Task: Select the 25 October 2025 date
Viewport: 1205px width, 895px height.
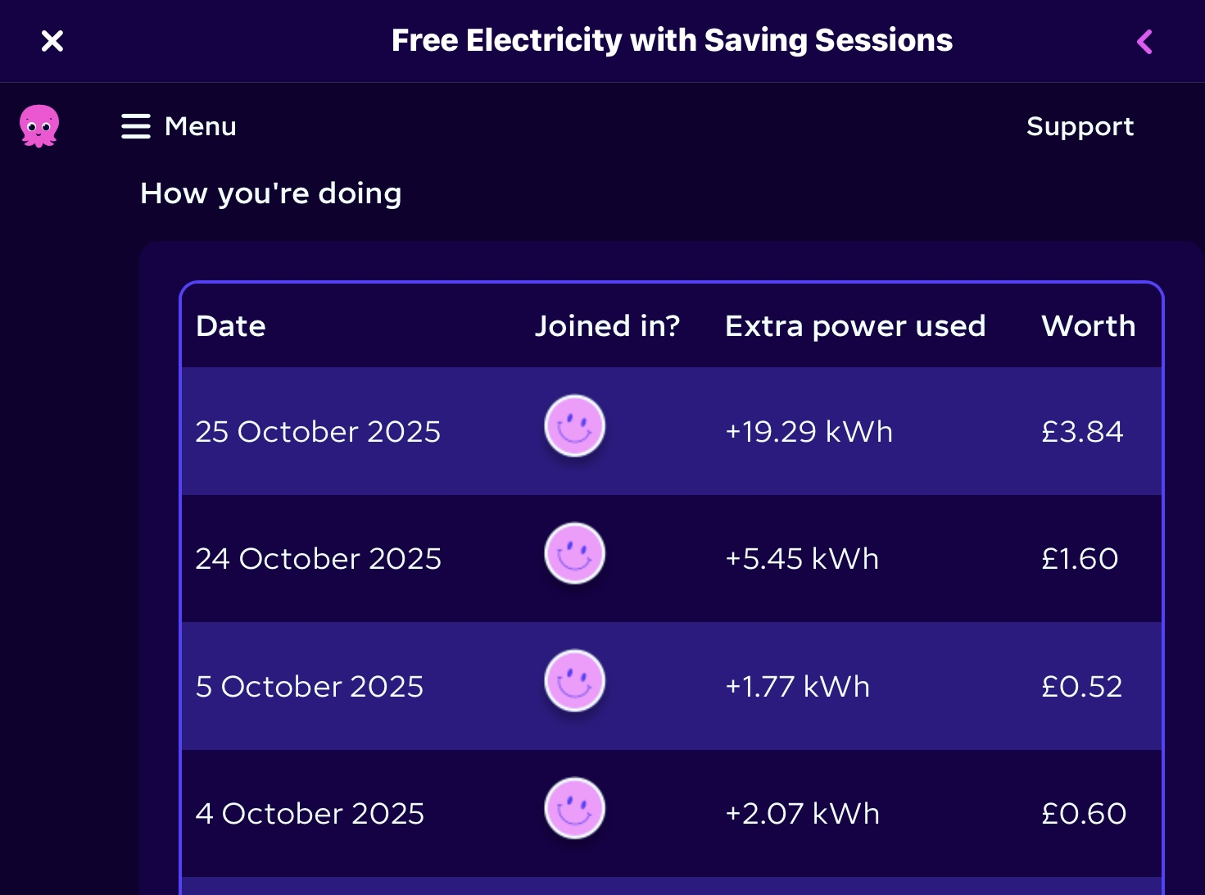Action: click(318, 432)
